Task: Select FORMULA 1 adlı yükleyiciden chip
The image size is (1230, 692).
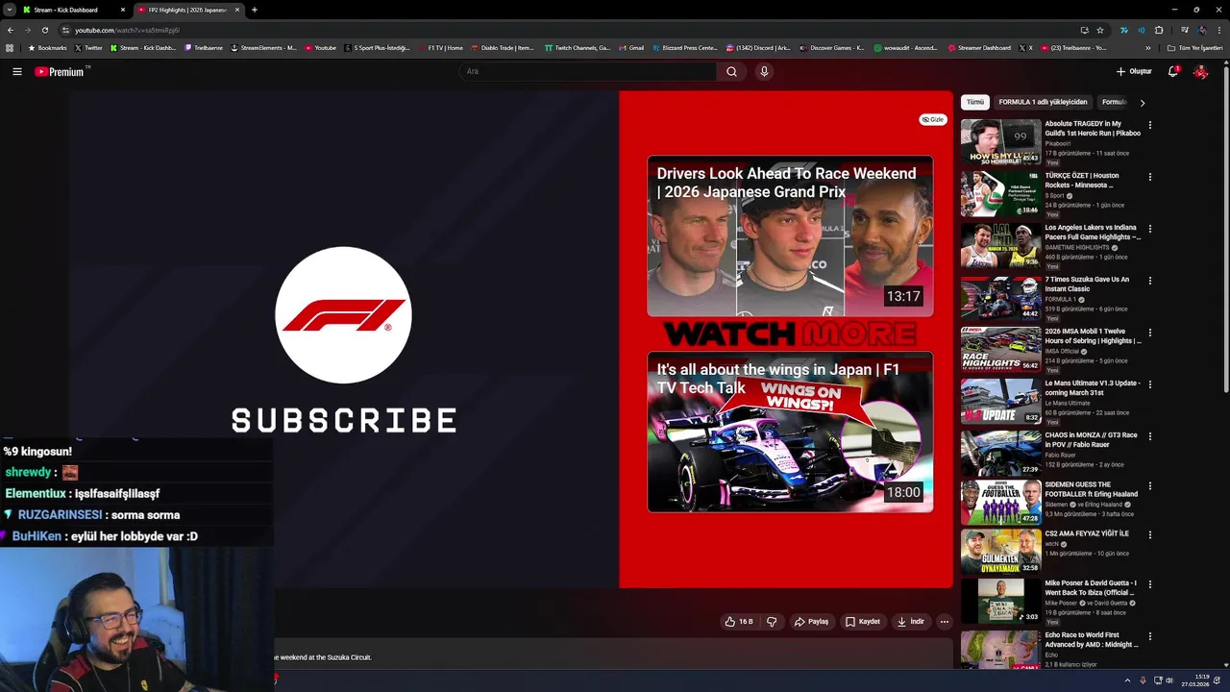Action: click(1043, 102)
